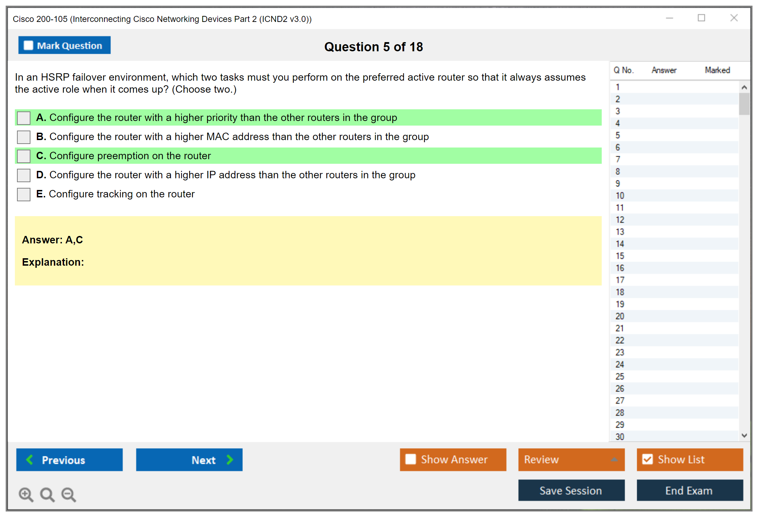Check option E configure tracking checkbox
The width and height of the screenshot is (761, 520).
pyautogui.click(x=24, y=194)
